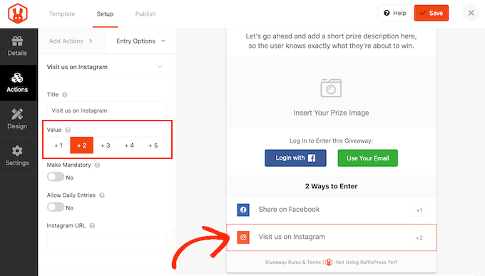Click the +2 badge on Instagram row

tap(419, 238)
